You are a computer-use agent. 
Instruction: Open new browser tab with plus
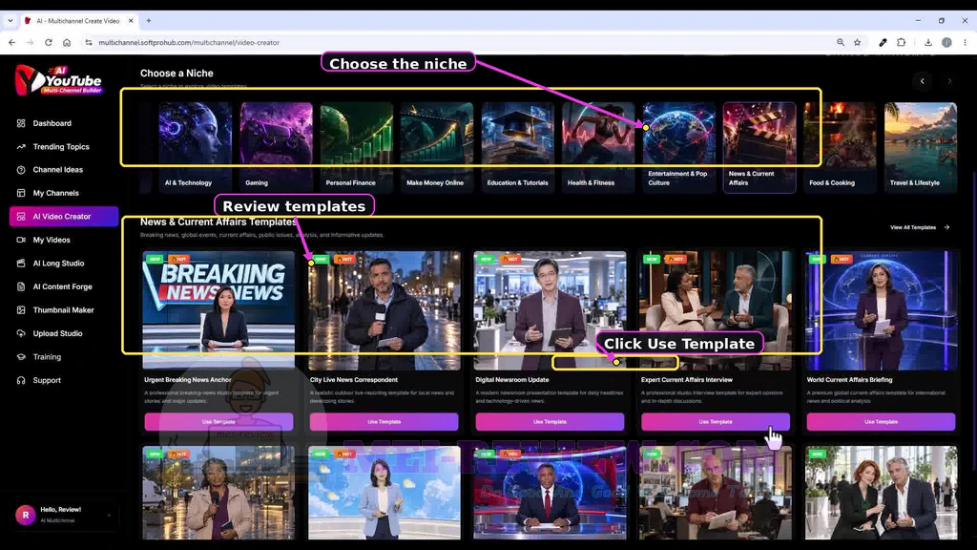click(148, 21)
